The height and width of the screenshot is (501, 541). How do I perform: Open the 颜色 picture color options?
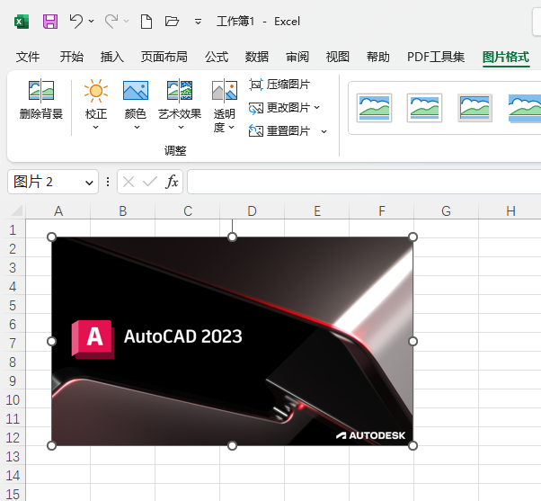coord(136,103)
